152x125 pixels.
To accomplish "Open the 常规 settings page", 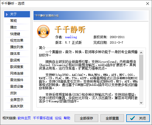I will pos(17,21).
